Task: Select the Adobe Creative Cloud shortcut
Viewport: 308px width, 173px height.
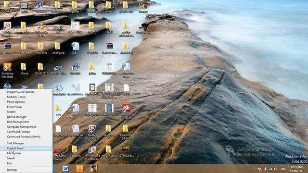Action: click(126, 111)
